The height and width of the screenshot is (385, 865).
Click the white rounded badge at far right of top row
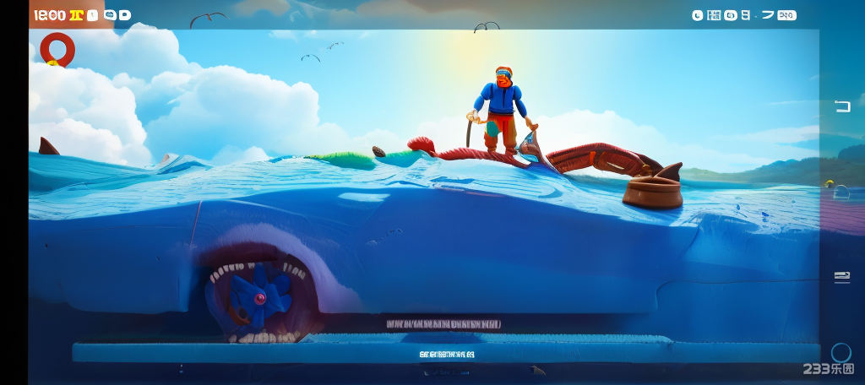pyautogui.click(x=786, y=15)
